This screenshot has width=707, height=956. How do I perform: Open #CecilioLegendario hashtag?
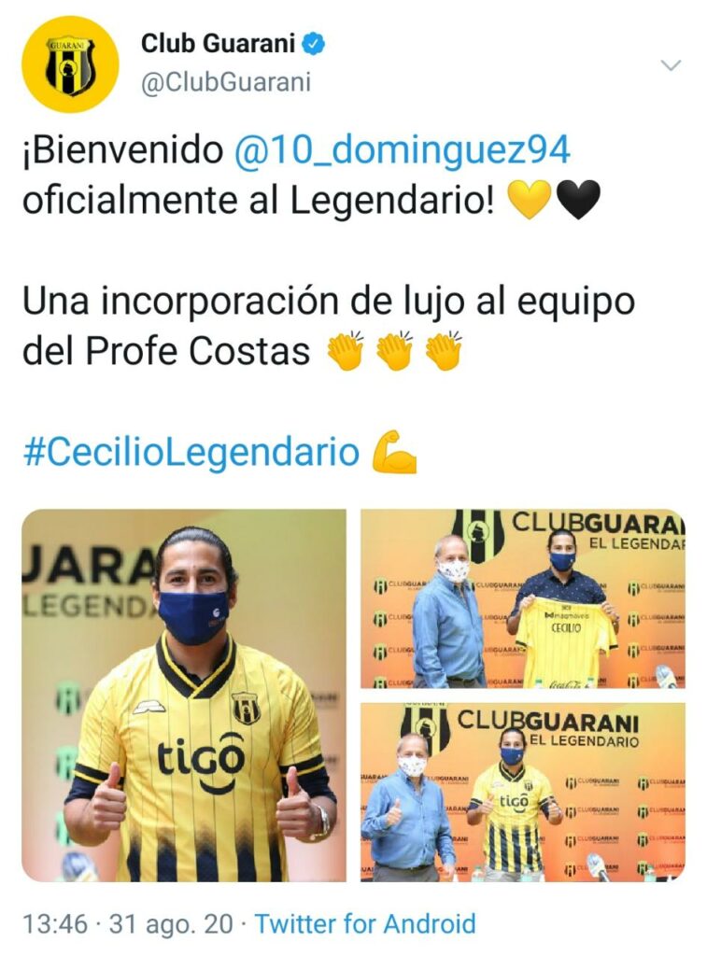(x=191, y=452)
